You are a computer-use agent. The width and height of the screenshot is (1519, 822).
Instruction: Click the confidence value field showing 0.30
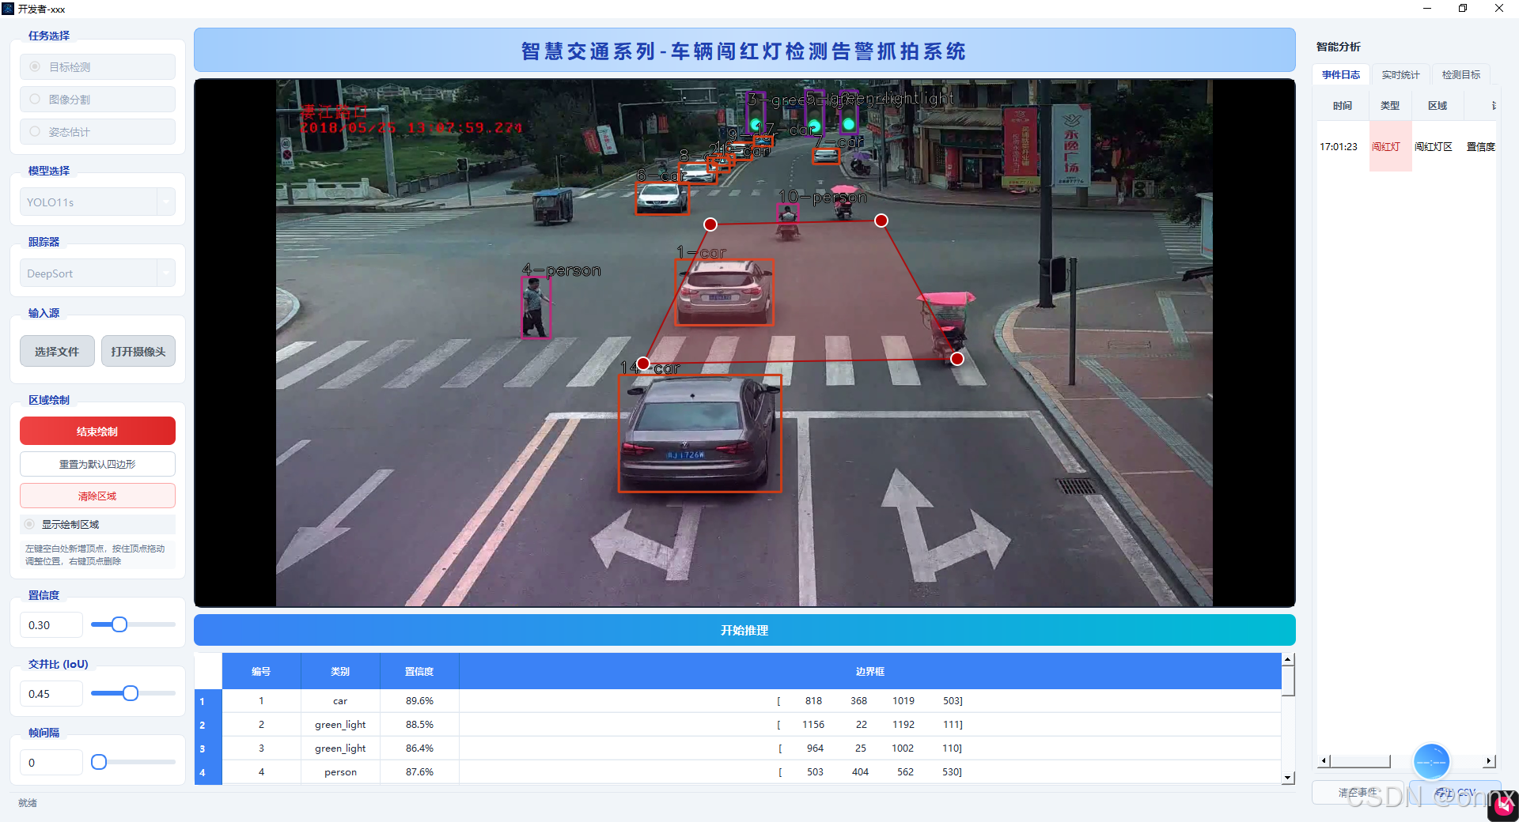pyautogui.click(x=51, y=625)
